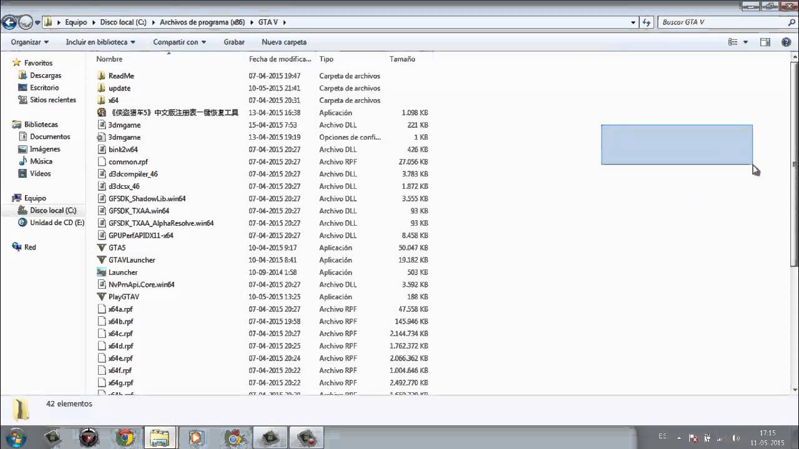Open the Imágenes library
Viewport: 799px width, 449px height.
pos(45,149)
